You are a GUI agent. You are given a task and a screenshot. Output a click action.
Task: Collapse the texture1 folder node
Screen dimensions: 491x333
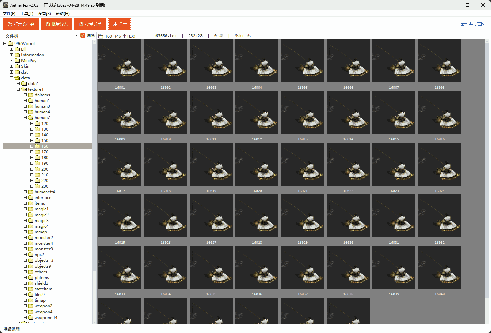pyautogui.click(x=18, y=89)
